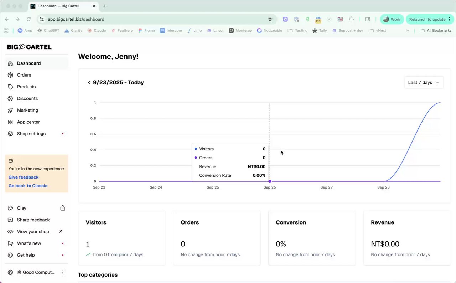Click the Orders box icon
Screen dimensions: 456x283
pos(10,75)
